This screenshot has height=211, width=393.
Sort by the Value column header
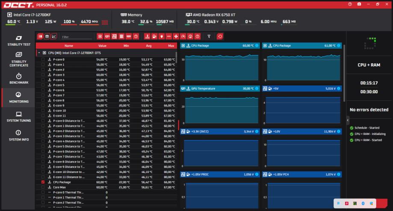pos(102,46)
